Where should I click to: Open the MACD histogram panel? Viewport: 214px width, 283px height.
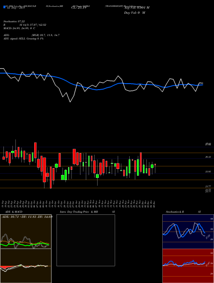[26, 266]
